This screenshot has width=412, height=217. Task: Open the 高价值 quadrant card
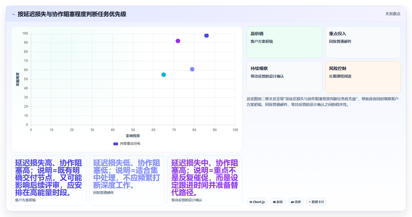pos(284,42)
